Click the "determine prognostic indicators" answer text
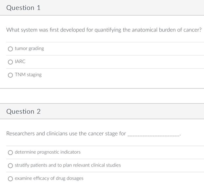 tap(48, 152)
